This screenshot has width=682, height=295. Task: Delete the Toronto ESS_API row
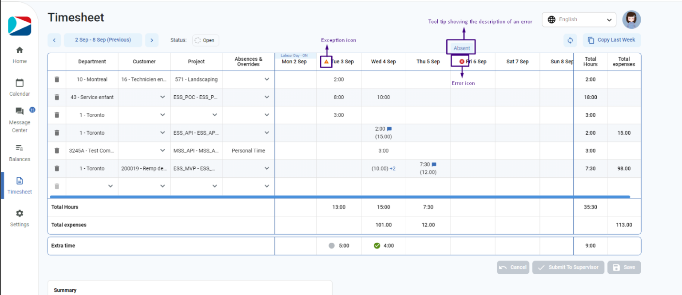tap(57, 132)
